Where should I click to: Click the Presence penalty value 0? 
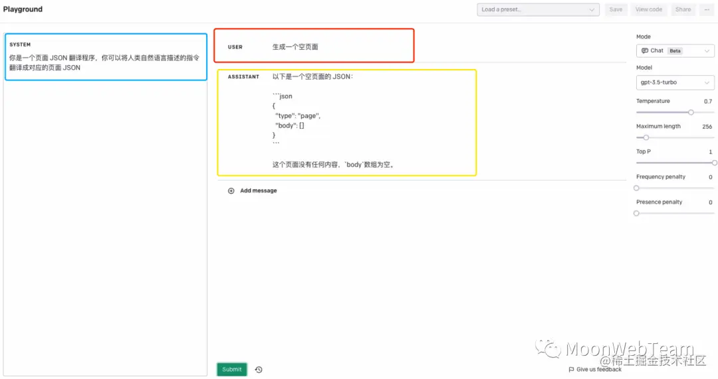coord(711,202)
